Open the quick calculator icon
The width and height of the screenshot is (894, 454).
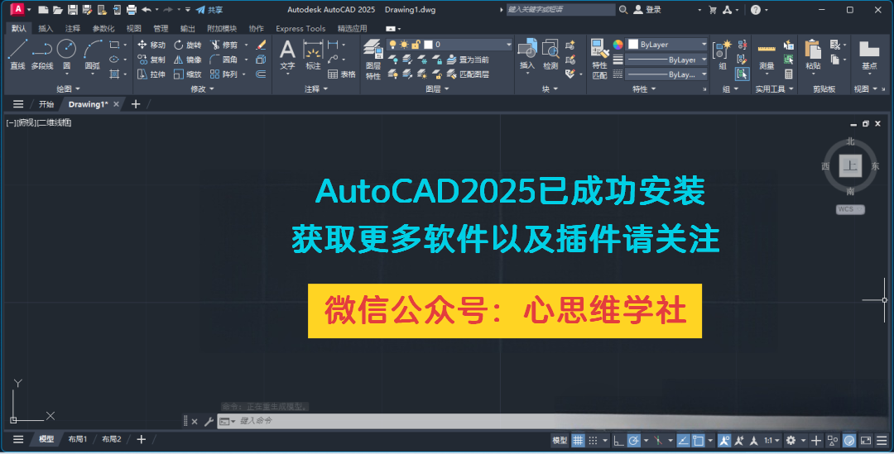tap(789, 74)
